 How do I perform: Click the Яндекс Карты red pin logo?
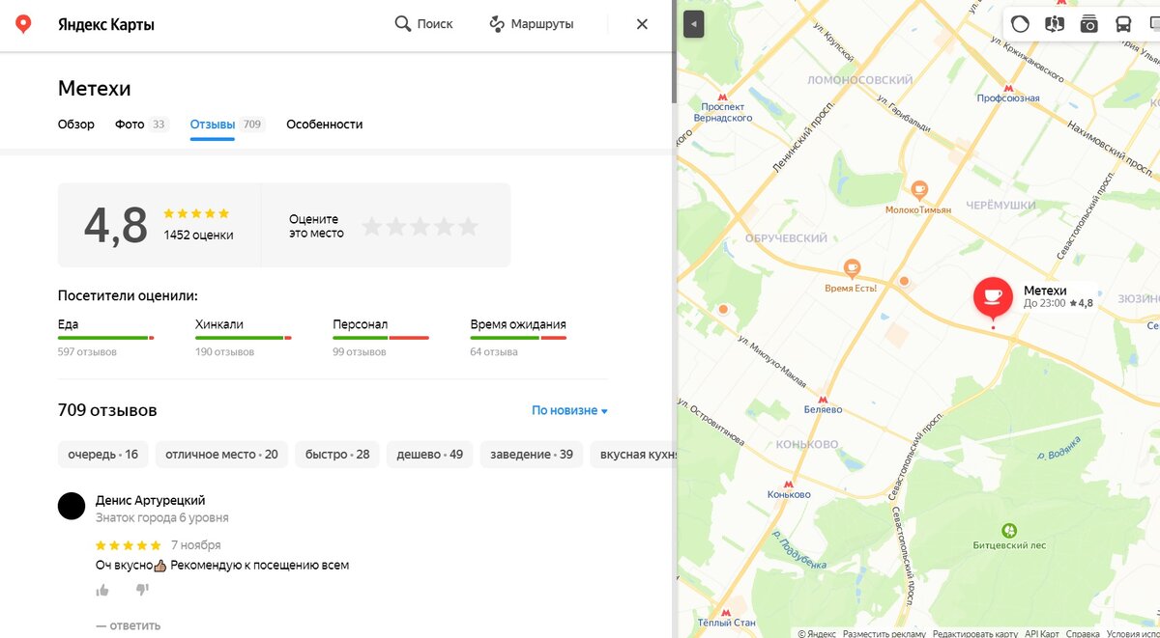23,24
